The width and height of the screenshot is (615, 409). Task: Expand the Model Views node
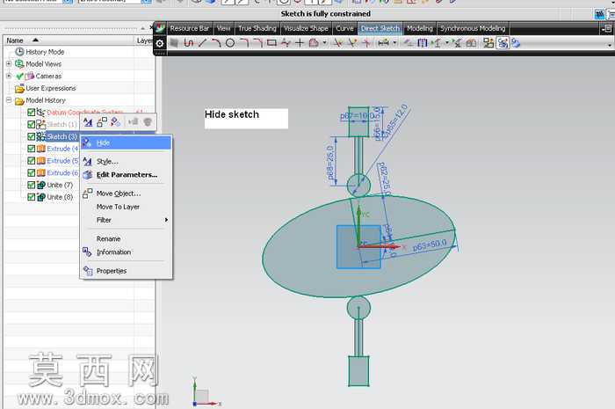pos(9,63)
